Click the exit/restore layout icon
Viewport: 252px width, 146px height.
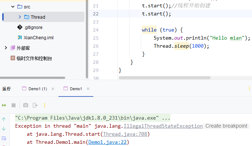(35, 105)
